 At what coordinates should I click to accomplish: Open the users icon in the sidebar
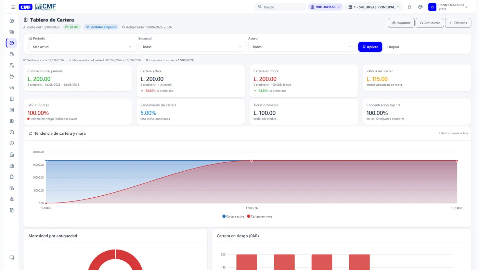(12, 65)
